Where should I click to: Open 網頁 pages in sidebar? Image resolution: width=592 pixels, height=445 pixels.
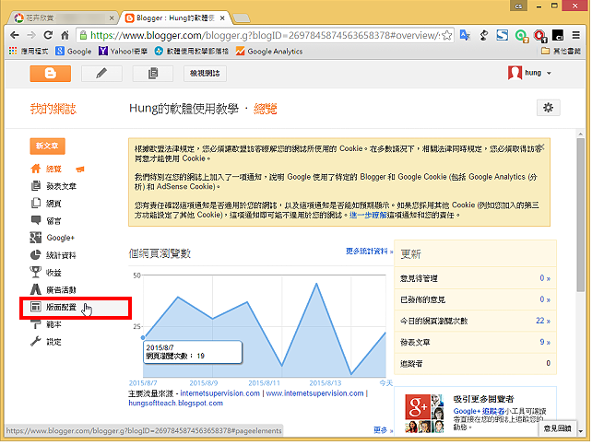click(53, 204)
